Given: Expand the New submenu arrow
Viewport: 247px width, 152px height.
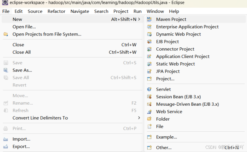Looking at the screenshot, I should tap(139, 19).
